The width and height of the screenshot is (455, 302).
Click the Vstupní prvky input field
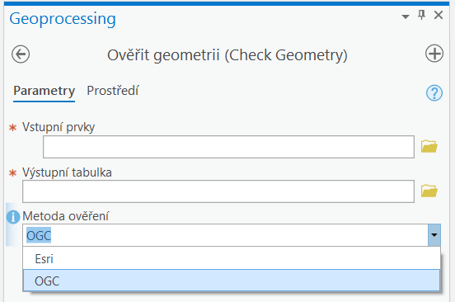click(228, 147)
